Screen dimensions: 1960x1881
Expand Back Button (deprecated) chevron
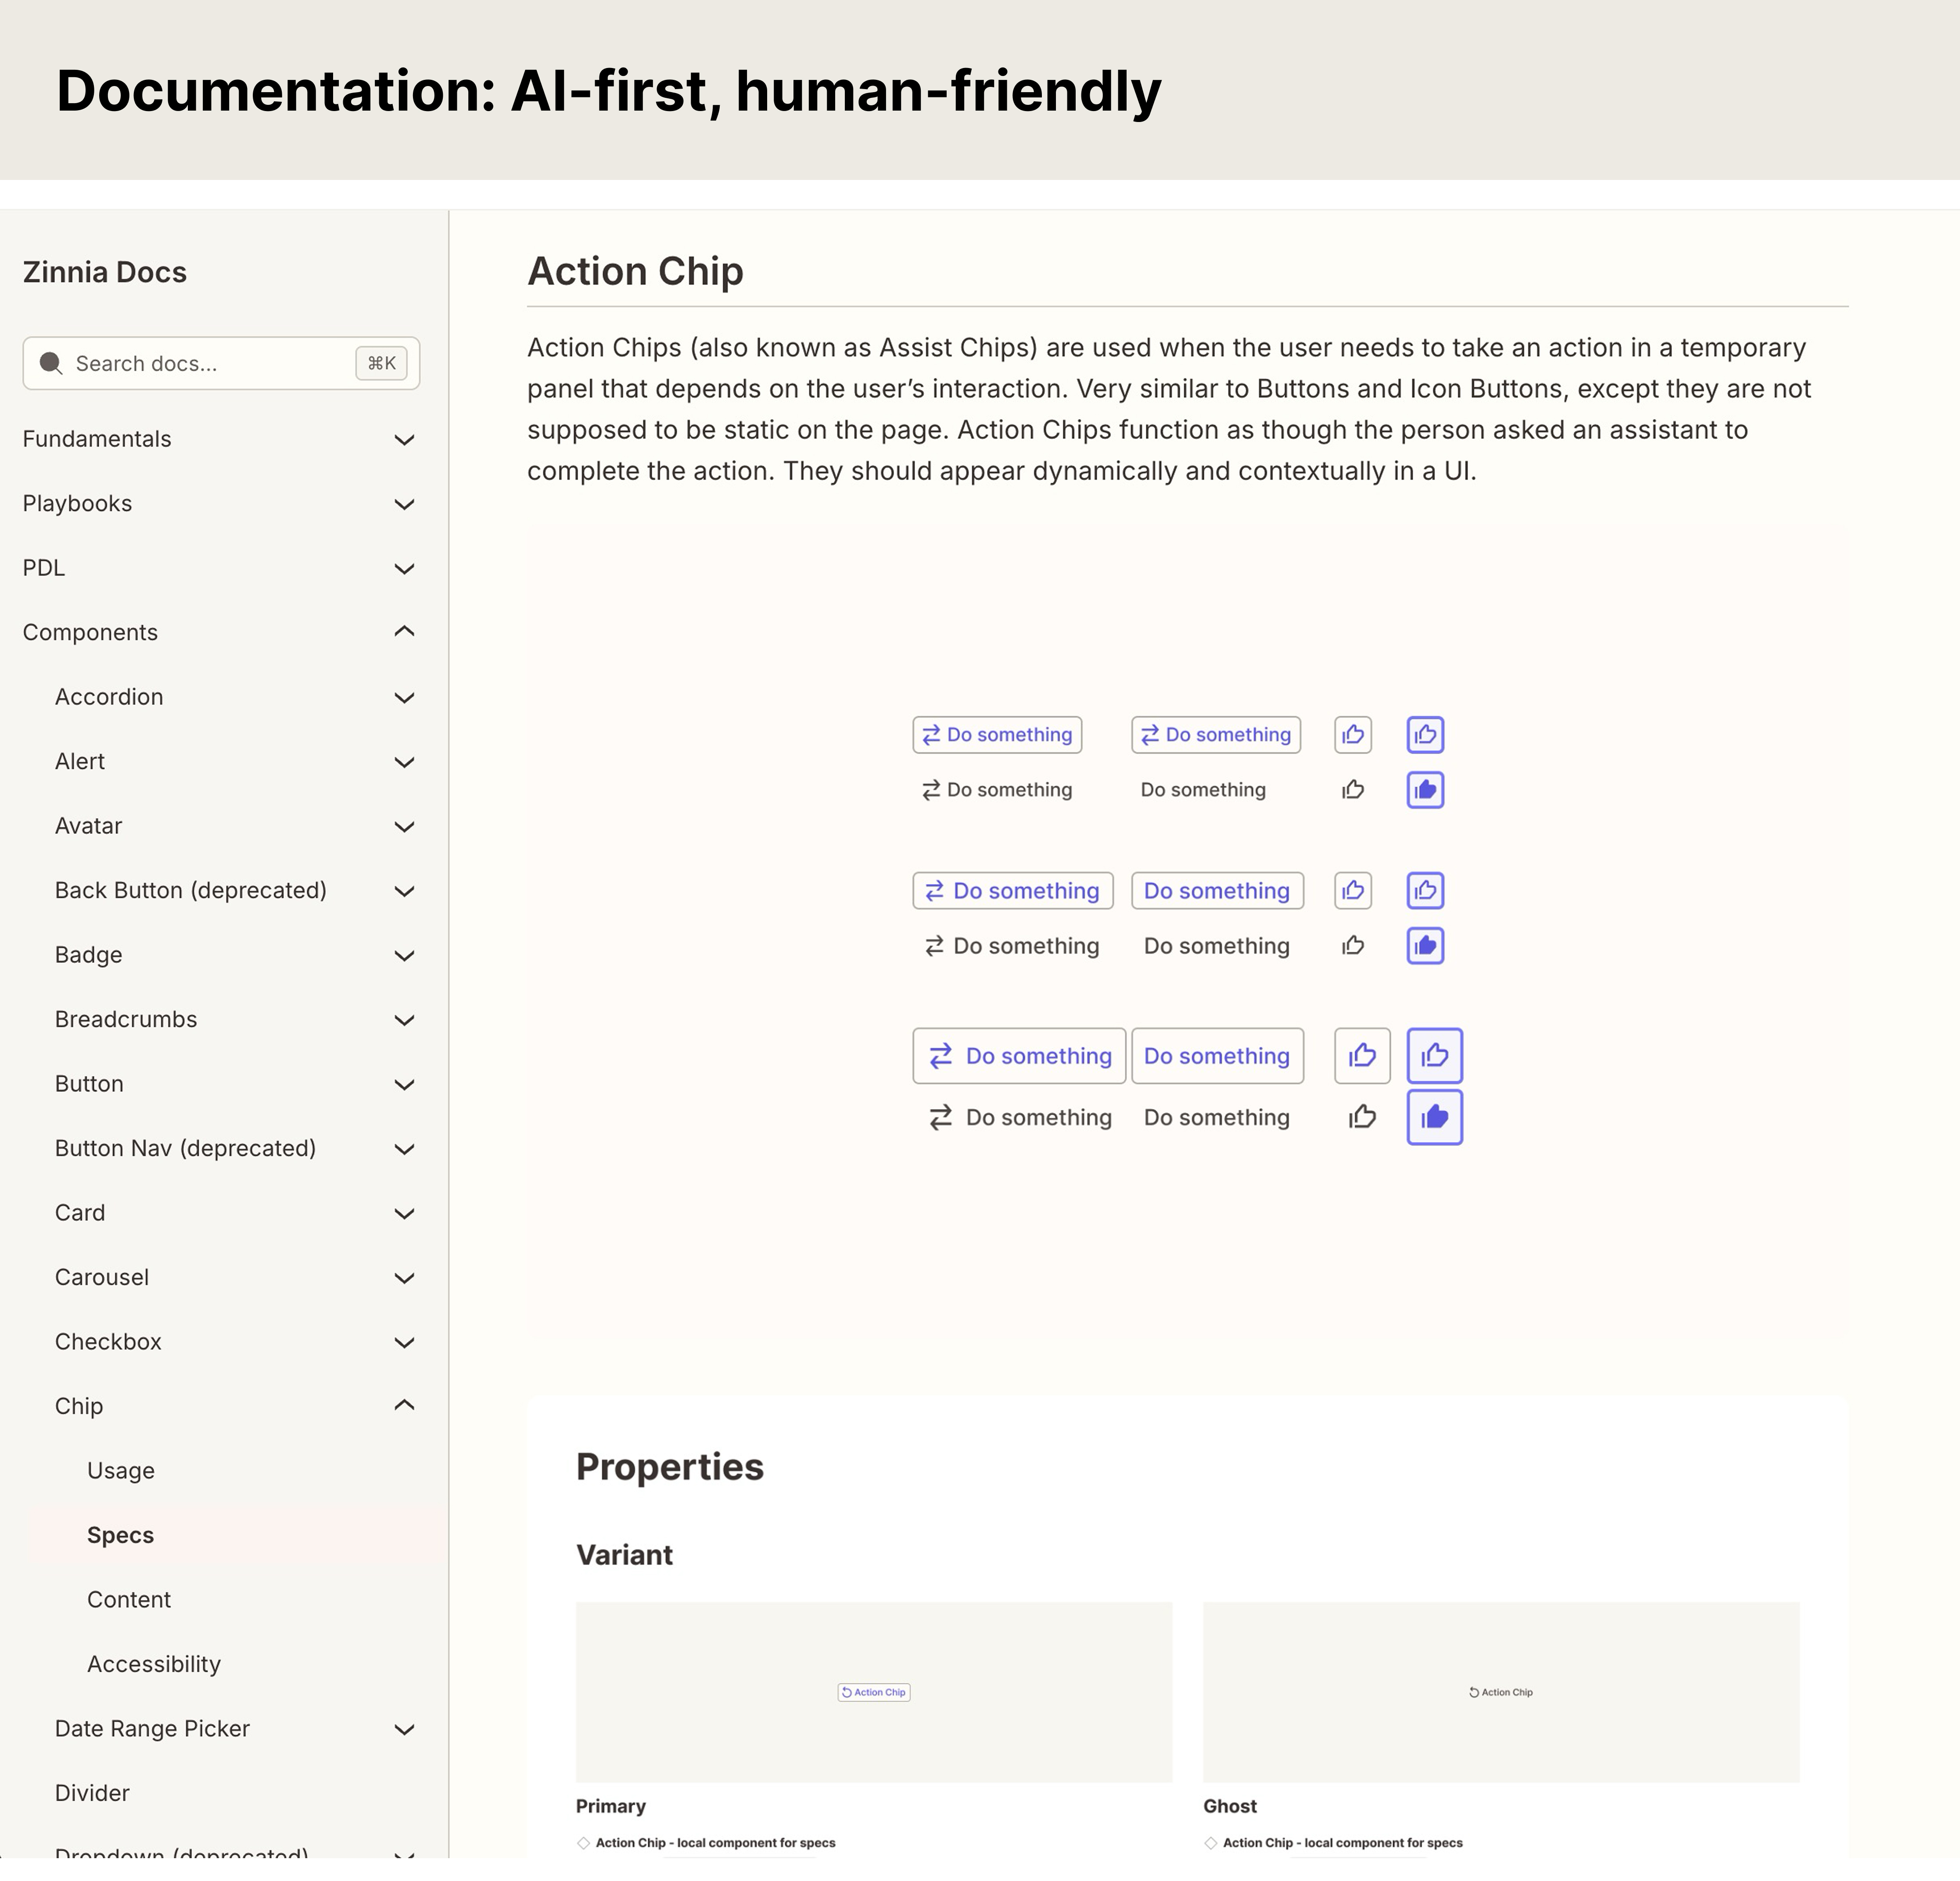[x=404, y=891]
